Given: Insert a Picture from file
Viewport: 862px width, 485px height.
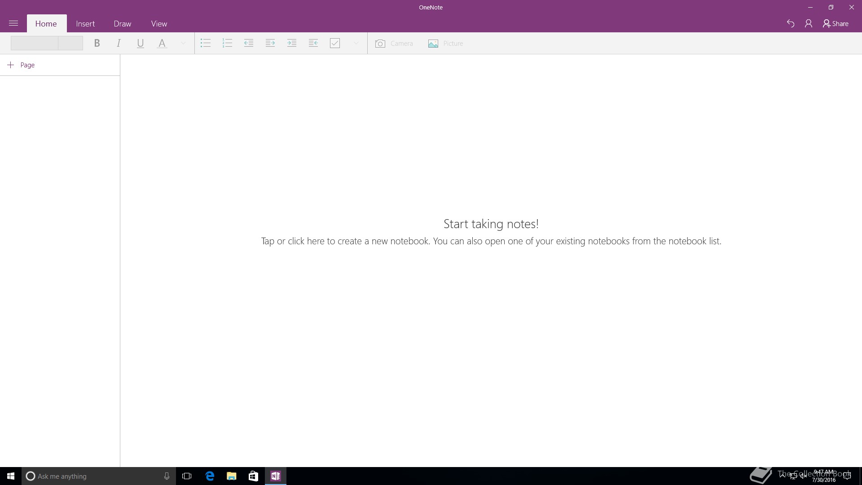Looking at the screenshot, I should pyautogui.click(x=445, y=44).
